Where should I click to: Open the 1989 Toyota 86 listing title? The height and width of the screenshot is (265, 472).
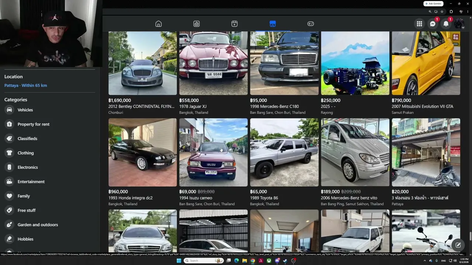click(x=264, y=198)
